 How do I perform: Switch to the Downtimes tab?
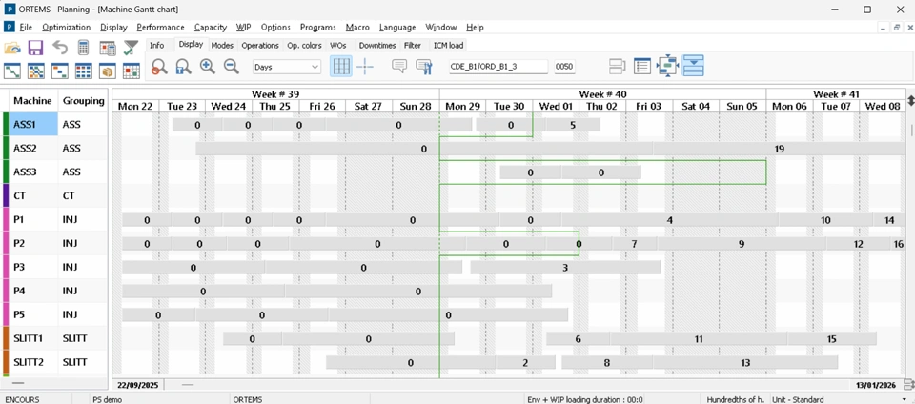tap(377, 45)
